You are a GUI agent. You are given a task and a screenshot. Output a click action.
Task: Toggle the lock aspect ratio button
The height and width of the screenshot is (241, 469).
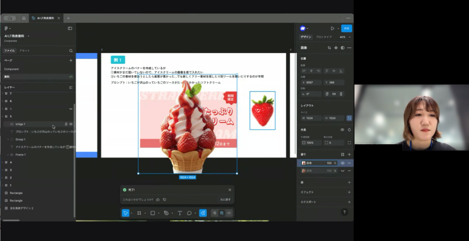coord(349,118)
